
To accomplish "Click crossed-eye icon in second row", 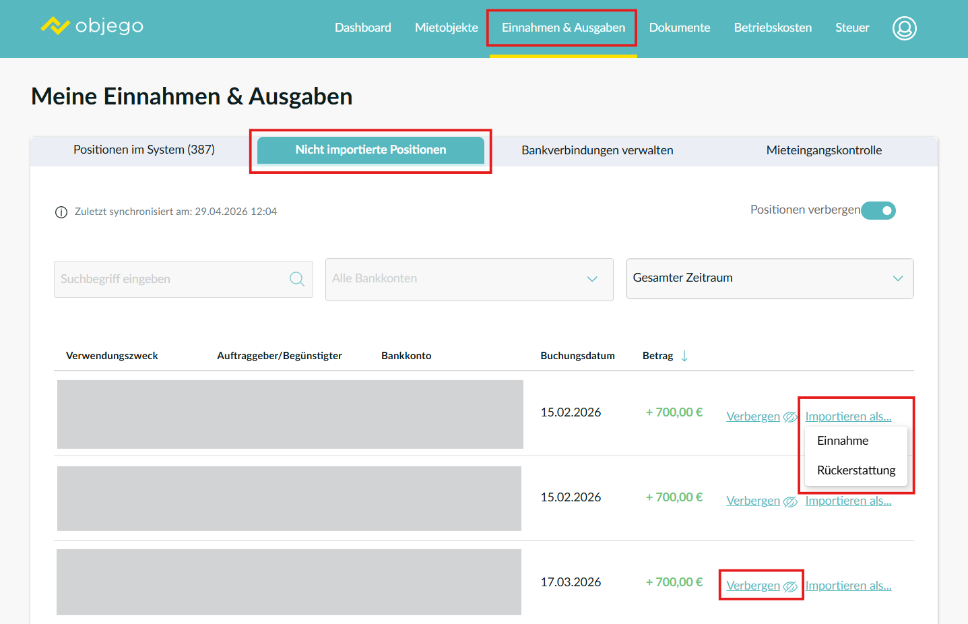I will tap(790, 501).
